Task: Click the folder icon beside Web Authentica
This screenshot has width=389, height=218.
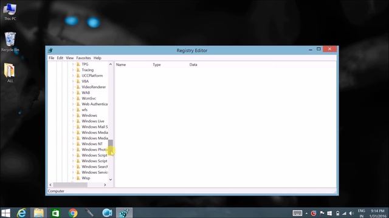Action: [x=78, y=104]
